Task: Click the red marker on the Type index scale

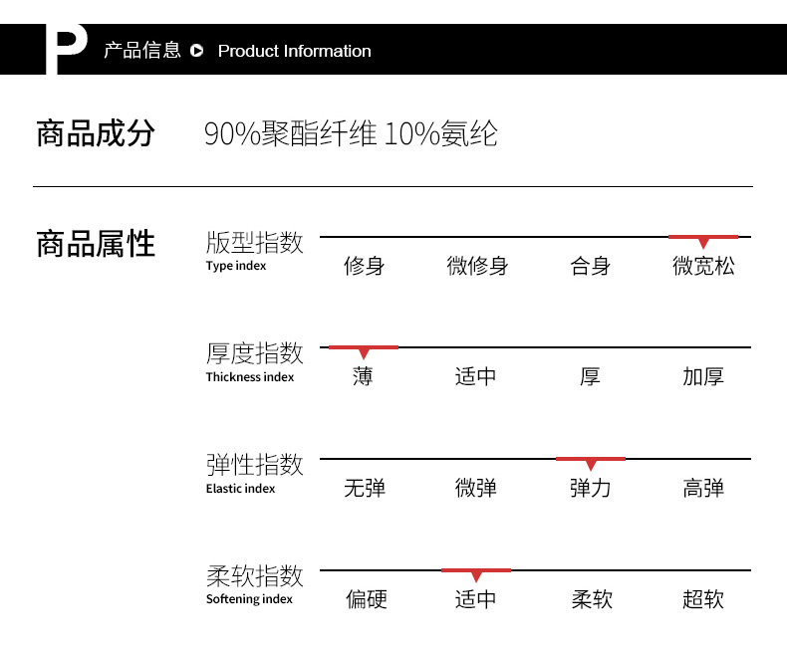Action: click(x=702, y=239)
